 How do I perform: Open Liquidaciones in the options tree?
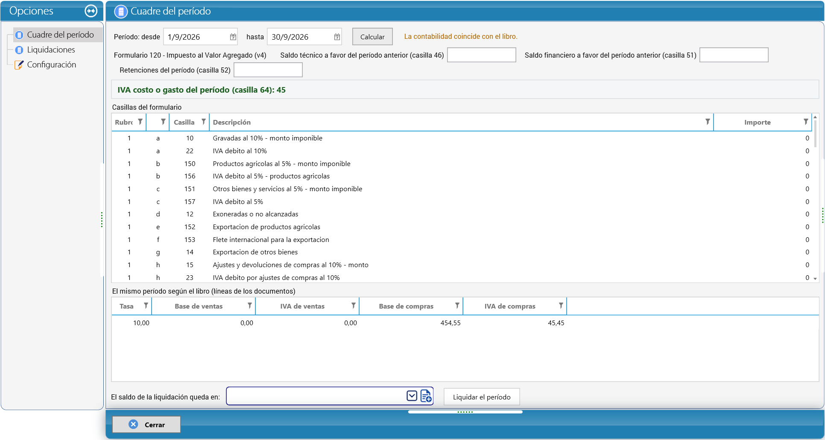point(51,50)
